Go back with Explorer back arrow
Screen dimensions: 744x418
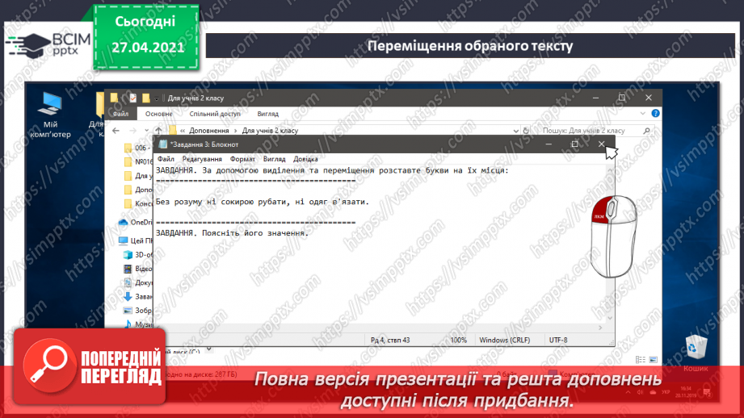116,131
